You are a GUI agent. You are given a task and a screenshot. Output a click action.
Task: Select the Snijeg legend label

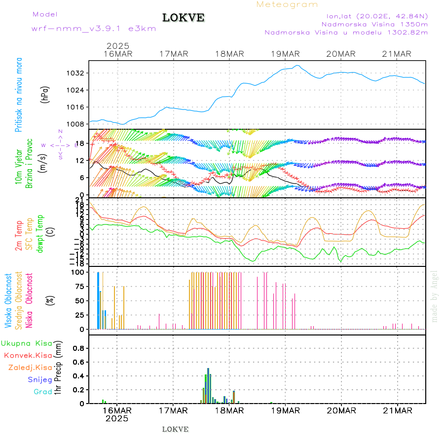(x=39, y=379)
